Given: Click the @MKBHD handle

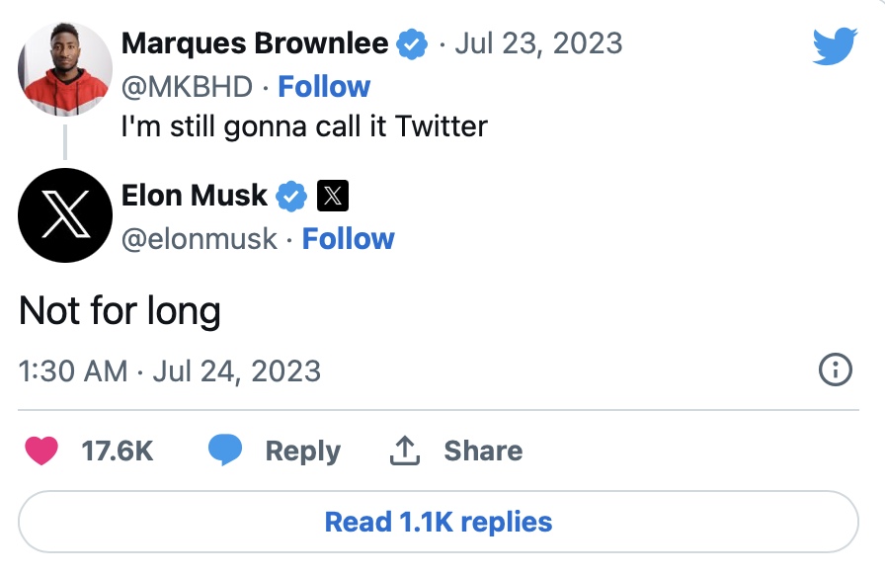Looking at the screenshot, I should pos(187,87).
